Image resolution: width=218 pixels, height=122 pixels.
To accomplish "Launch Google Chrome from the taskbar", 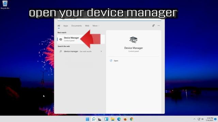I will tap(131, 119).
